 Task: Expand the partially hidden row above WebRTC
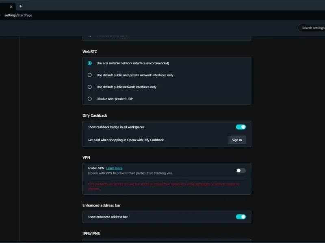coord(167,38)
